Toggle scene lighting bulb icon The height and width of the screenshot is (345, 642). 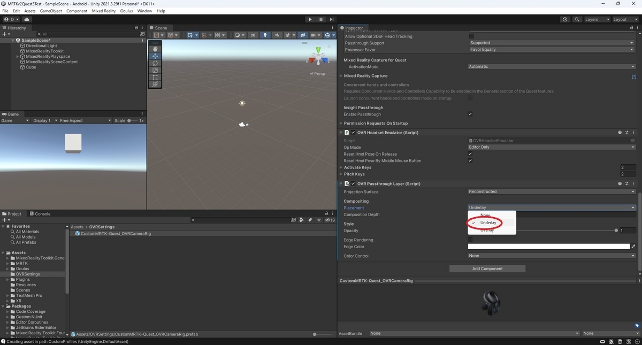tap(265, 35)
